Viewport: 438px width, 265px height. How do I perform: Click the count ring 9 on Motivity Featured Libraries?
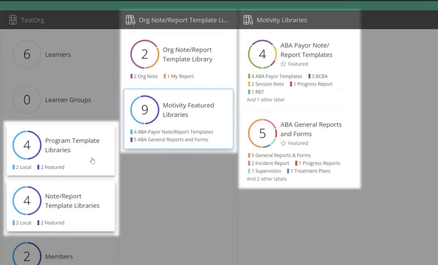coord(145,110)
